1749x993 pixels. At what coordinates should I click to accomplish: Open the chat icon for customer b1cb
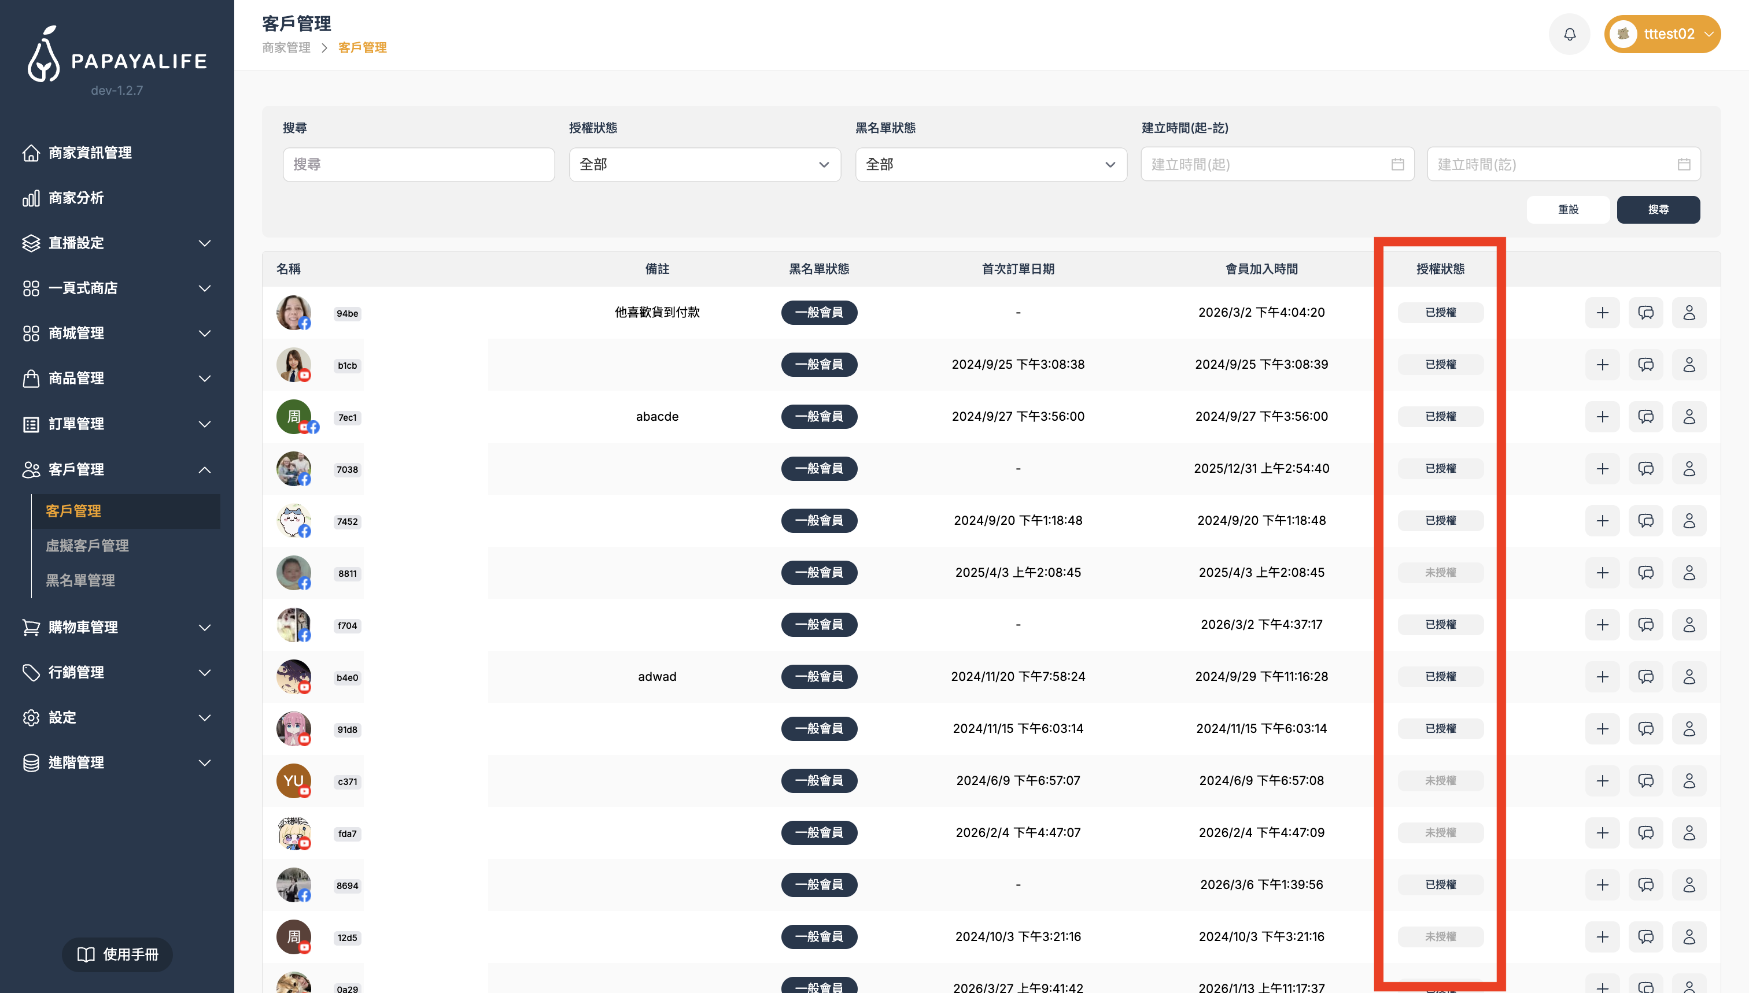pyautogui.click(x=1645, y=365)
